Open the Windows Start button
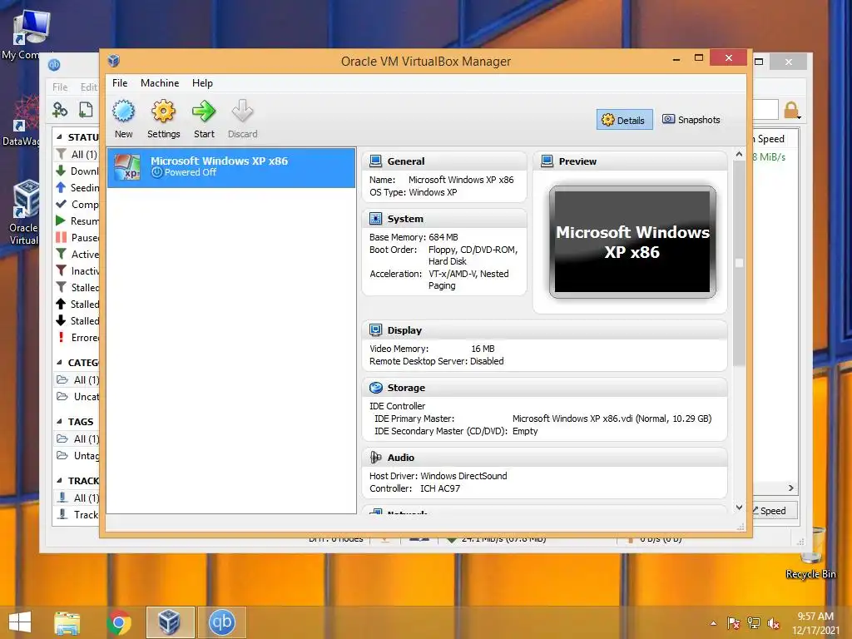The width and height of the screenshot is (852, 639). (x=20, y=622)
